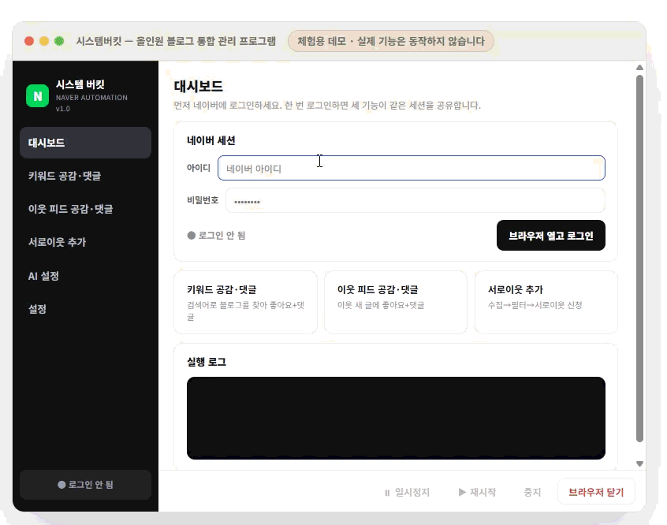Click the green maximize window button
Screen dimensions: 667x525
pyautogui.click(x=59, y=41)
